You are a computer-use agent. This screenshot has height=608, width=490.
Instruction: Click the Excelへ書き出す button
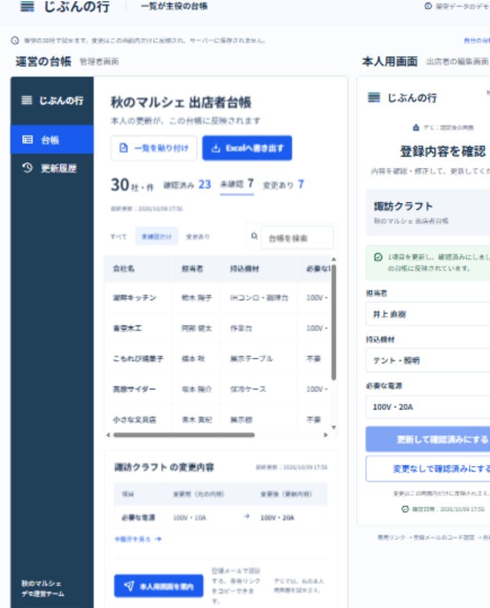click(x=247, y=148)
